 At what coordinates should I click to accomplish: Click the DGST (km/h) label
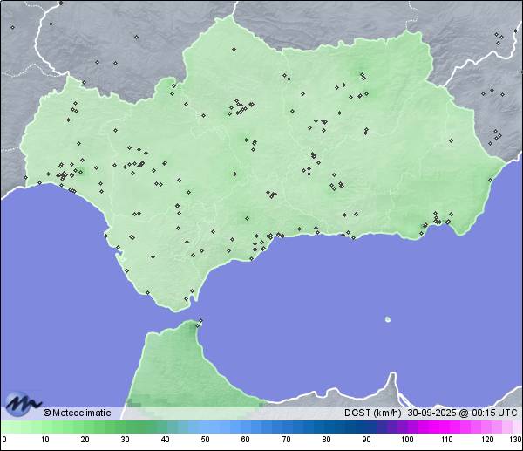[373, 413]
